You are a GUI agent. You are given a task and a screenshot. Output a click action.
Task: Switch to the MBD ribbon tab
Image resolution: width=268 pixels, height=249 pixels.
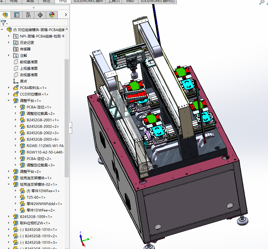point(130,1)
